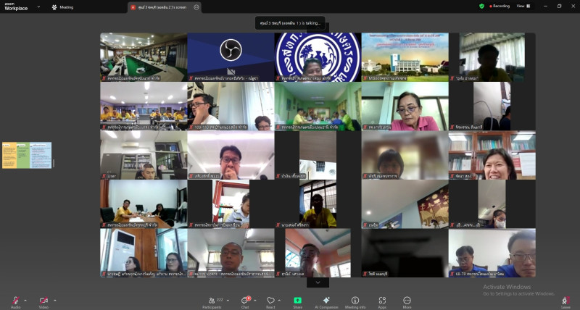580x310 pixels.
Task: Select the two men in blue shirts tile
Action: (492, 253)
